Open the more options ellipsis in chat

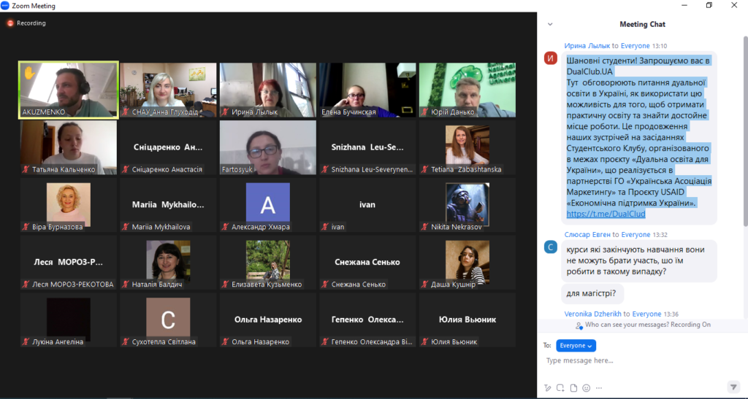tap(599, 387)
